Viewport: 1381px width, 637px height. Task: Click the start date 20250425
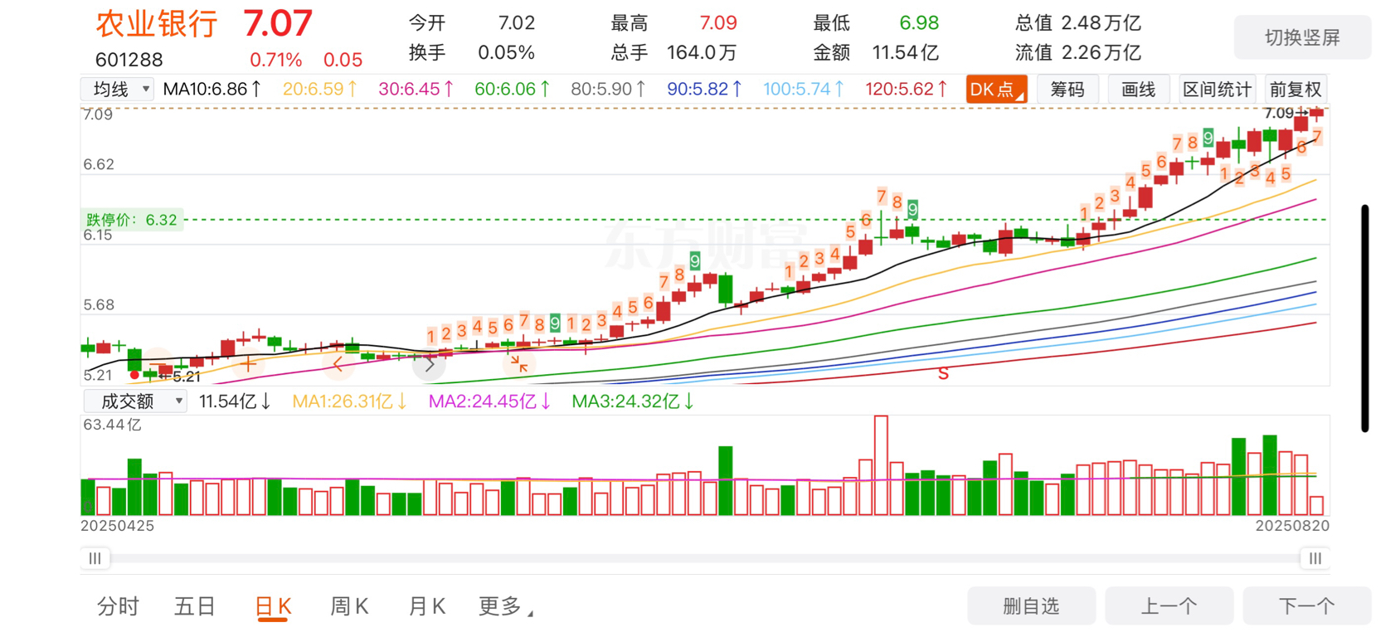coord(117,526)
